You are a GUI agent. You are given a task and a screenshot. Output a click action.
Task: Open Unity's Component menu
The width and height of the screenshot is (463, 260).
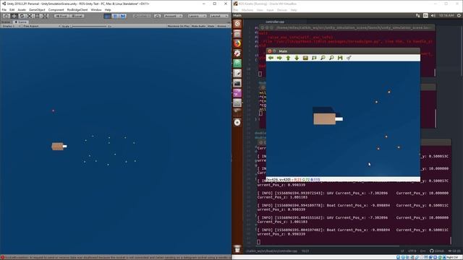pos(56,9)
